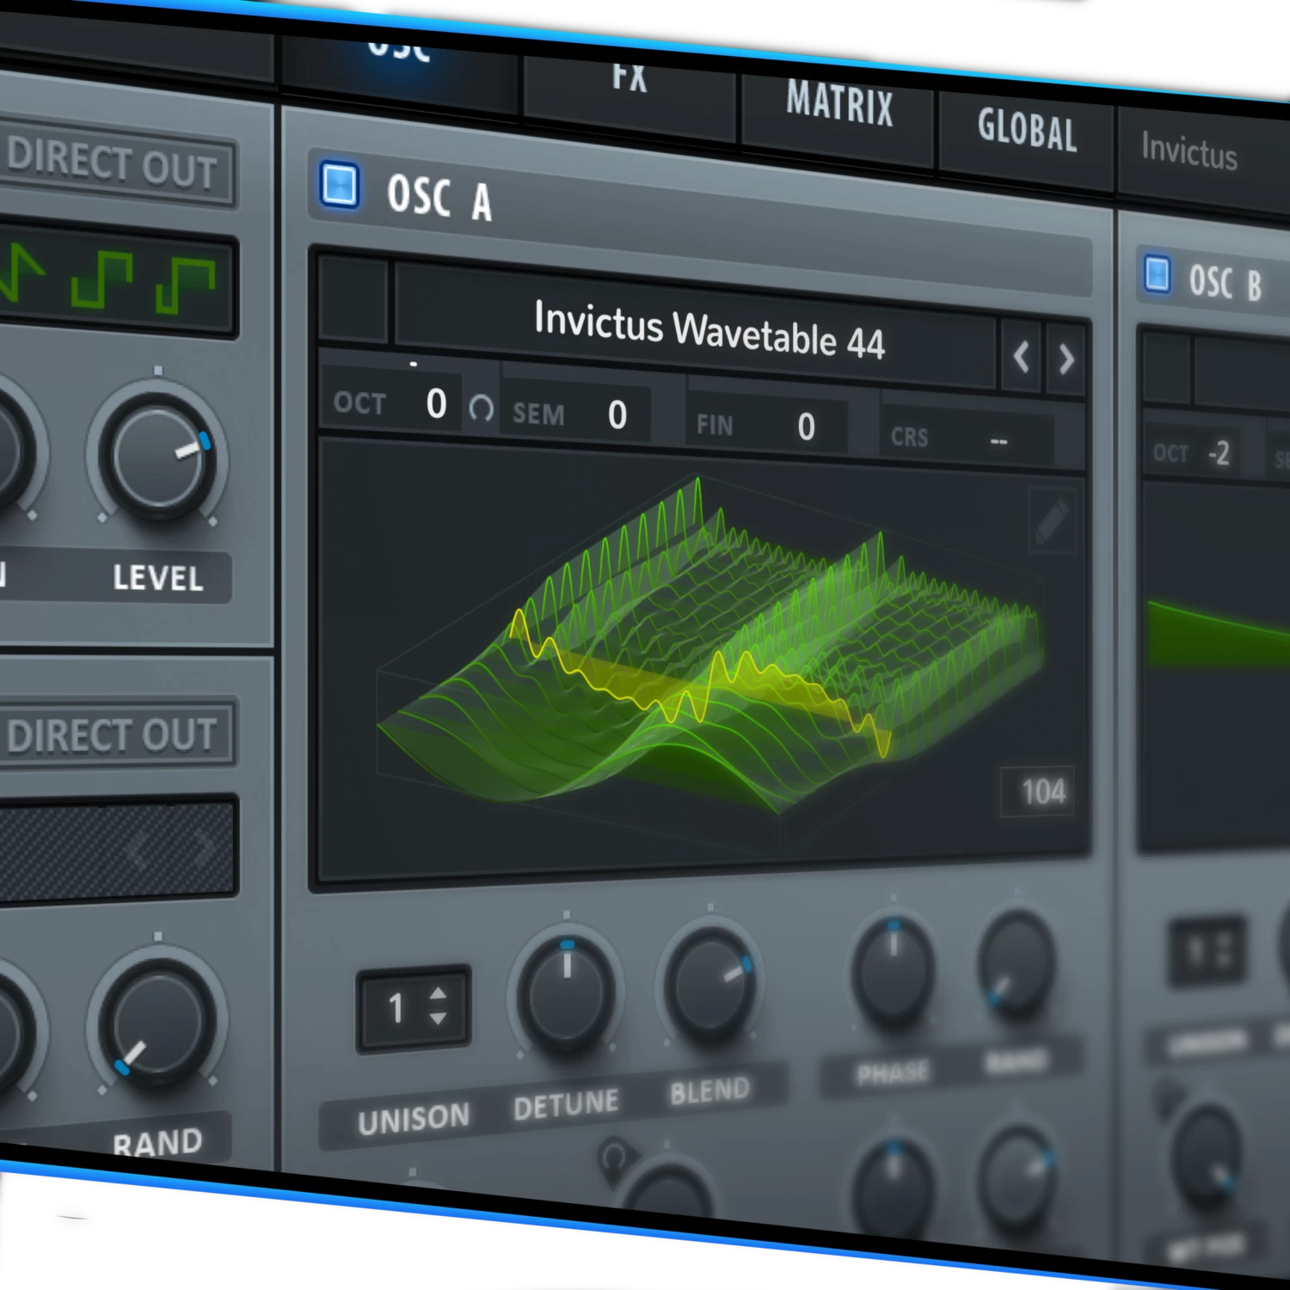
Task: Click wavetable position value 104
Action: coord(1042,792)
